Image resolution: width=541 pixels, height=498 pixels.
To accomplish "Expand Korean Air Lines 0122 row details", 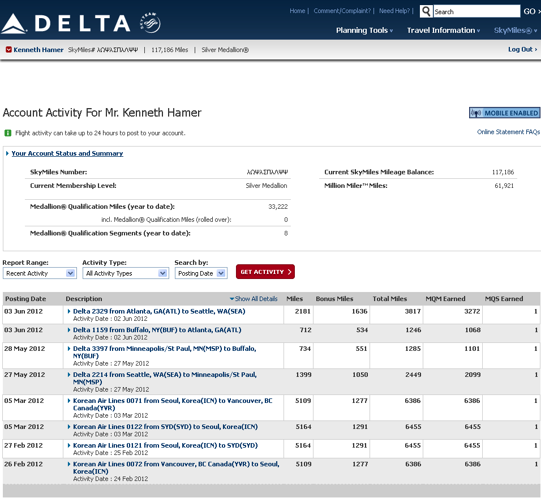I will pos(69,427).
